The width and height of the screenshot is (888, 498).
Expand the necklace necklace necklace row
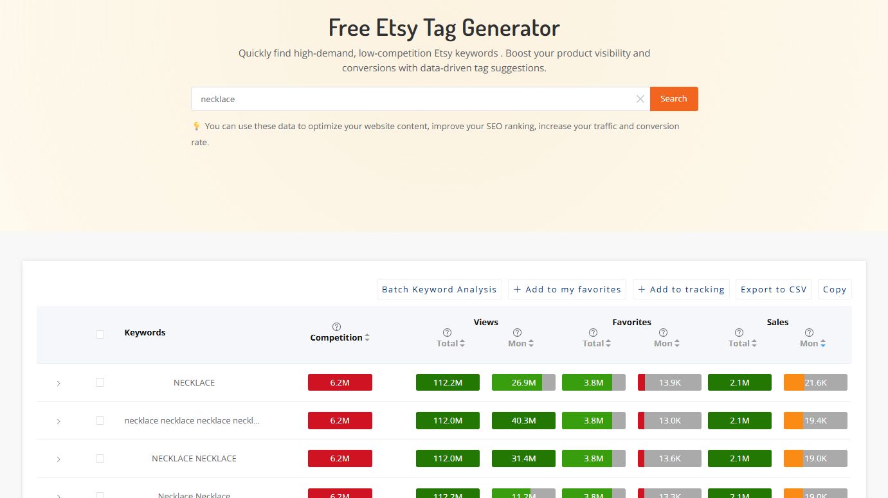pyautogui.click(x=59, y=420)
